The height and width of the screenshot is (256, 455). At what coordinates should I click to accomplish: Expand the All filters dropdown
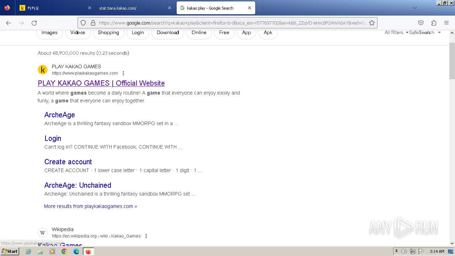click(396, 32)
